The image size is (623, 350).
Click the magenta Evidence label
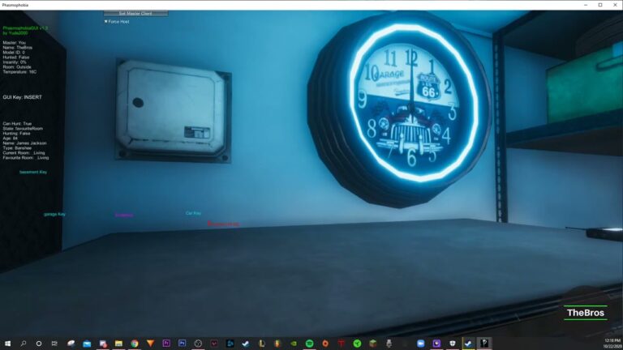124,215
